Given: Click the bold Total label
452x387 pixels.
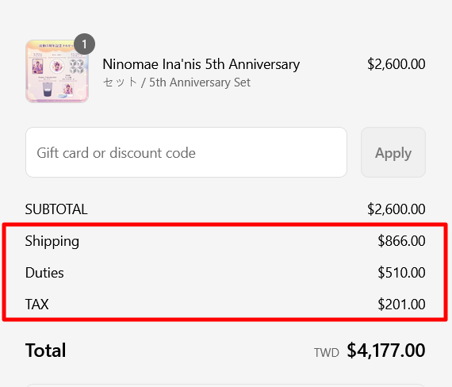Looking at the screenshot, I should tap(45, 351).
